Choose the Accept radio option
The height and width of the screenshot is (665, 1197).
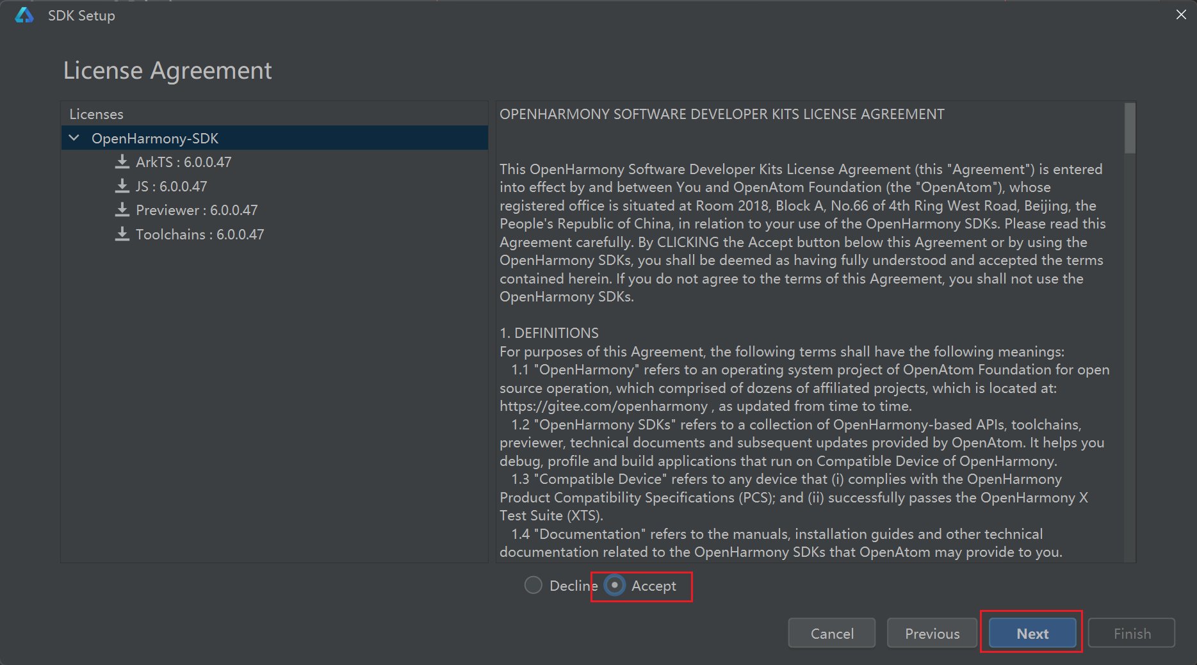pyautogui.click(x=615, y=585)
